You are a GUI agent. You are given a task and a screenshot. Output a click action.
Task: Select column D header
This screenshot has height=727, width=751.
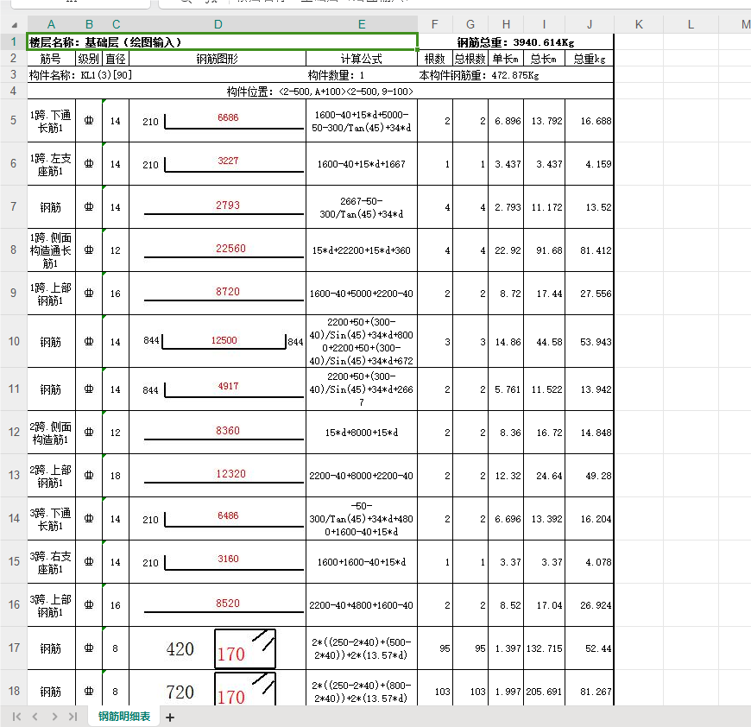[x=218, y=24]
